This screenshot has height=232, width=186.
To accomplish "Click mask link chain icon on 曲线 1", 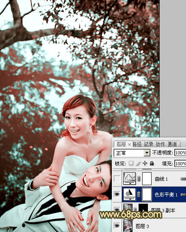I will pos(139,179).
